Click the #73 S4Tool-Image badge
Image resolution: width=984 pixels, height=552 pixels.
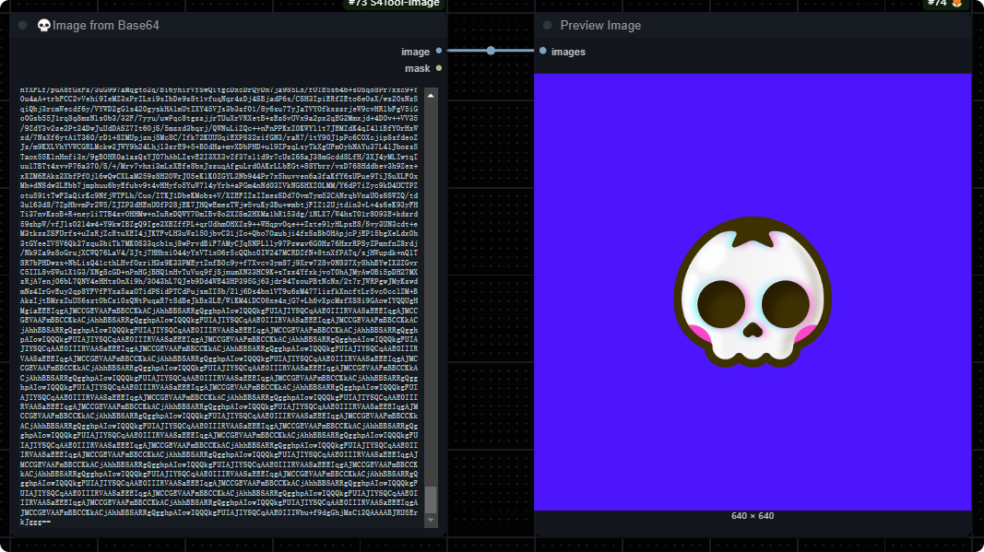click(x=393, y=4)
